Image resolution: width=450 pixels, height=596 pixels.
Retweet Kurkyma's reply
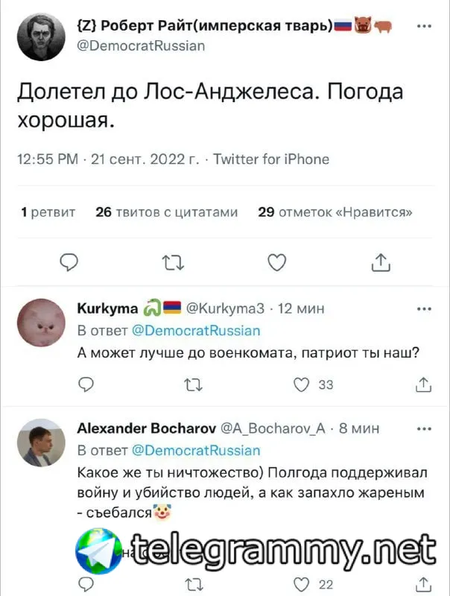pos(193,384)
